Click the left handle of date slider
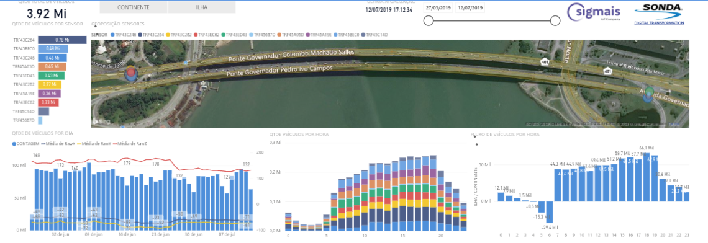This screenshot has height=243, width=708. pos(429,20)
